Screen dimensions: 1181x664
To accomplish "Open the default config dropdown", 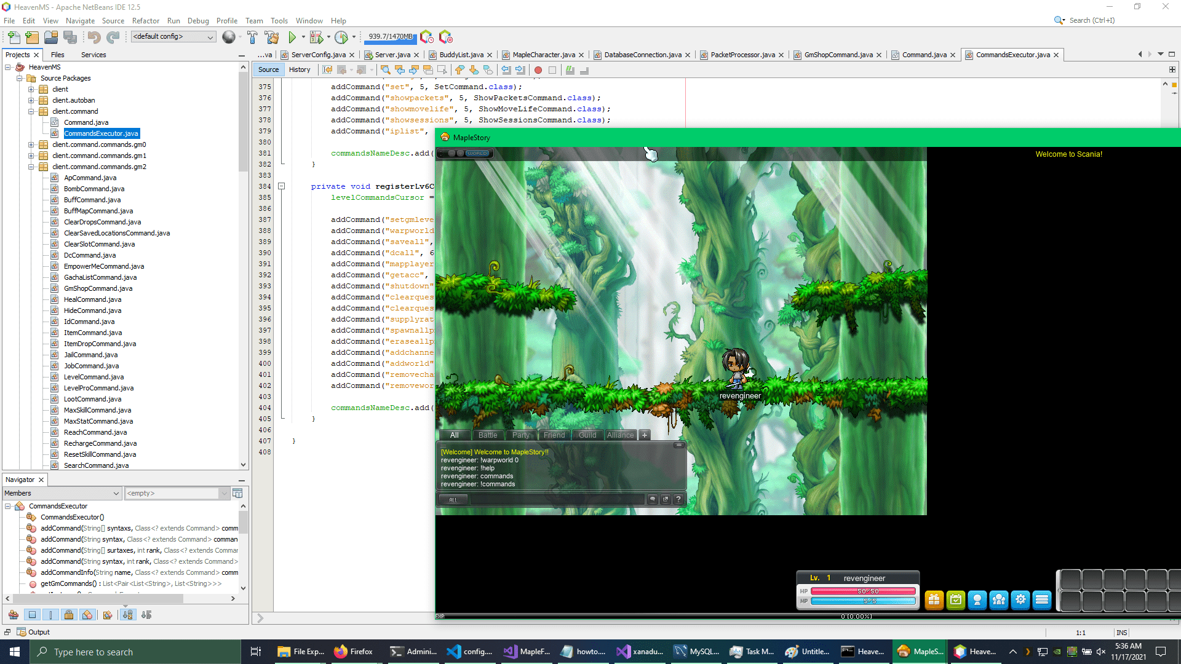I will click(173, 37).
